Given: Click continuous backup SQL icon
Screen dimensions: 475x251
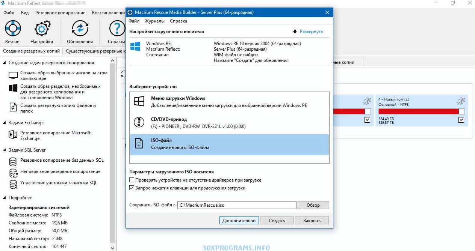Looking at the screenshot, I should point(13,173).
